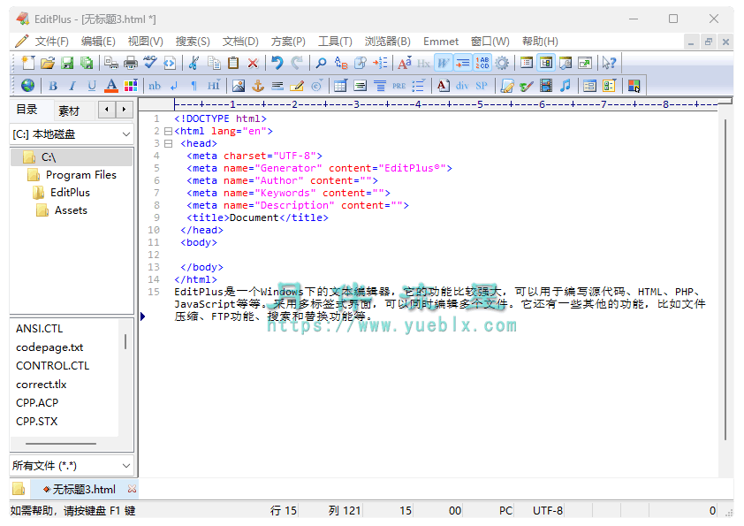Screen dimensions: 744x526
Task: Click the Italic formatting icon
Action: tap(72, 86)
